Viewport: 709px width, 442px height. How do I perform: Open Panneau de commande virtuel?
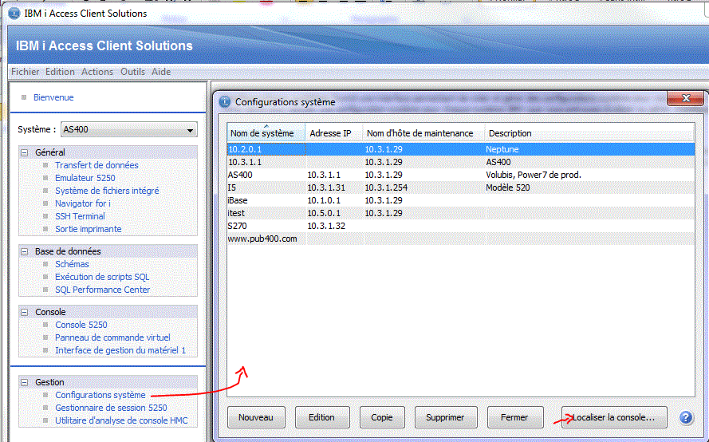click(x=112, y=337)
